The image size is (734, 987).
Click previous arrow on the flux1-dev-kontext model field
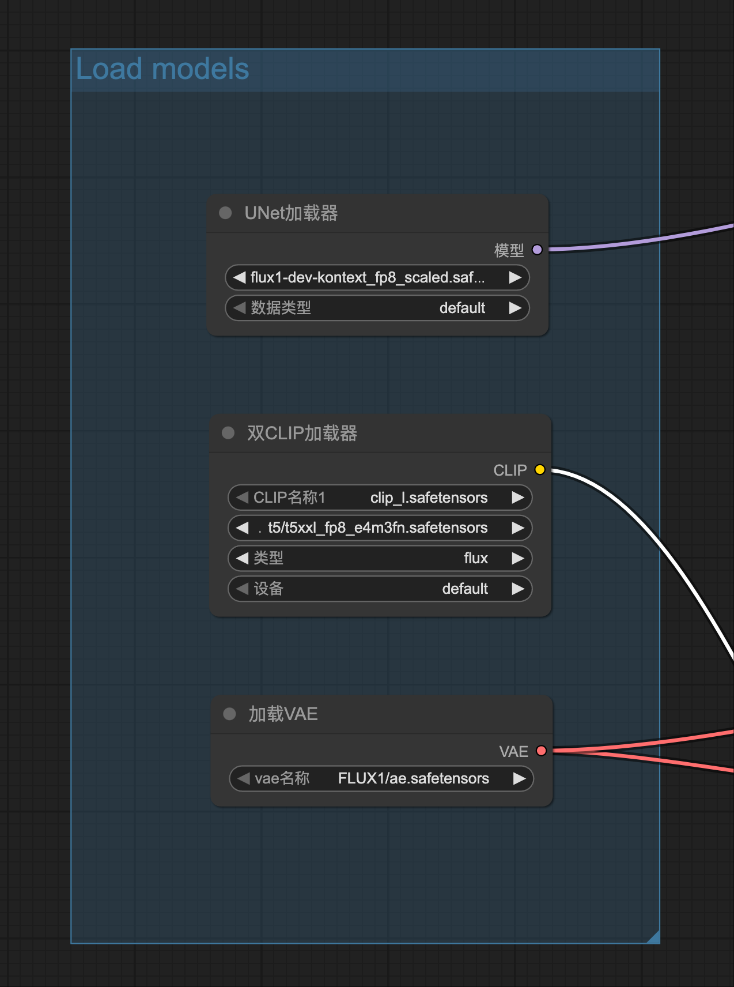[239, 278]
